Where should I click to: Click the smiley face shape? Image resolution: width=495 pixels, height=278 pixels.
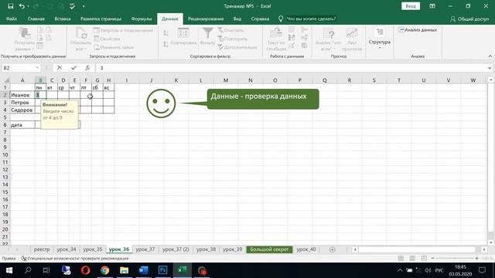(161, 103)
